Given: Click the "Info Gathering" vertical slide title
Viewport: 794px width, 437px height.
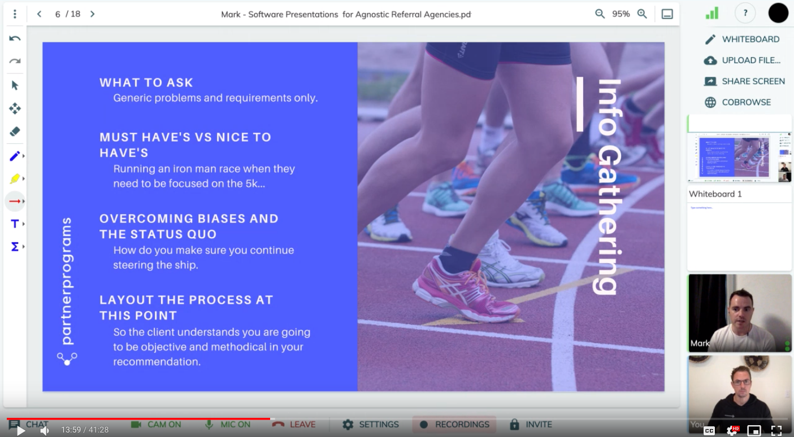Looking at the screenshot, I should [x=609, y=186].
